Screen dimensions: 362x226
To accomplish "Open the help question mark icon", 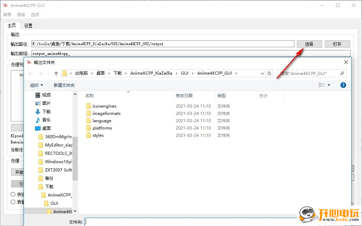I will (x=343, y=85).
